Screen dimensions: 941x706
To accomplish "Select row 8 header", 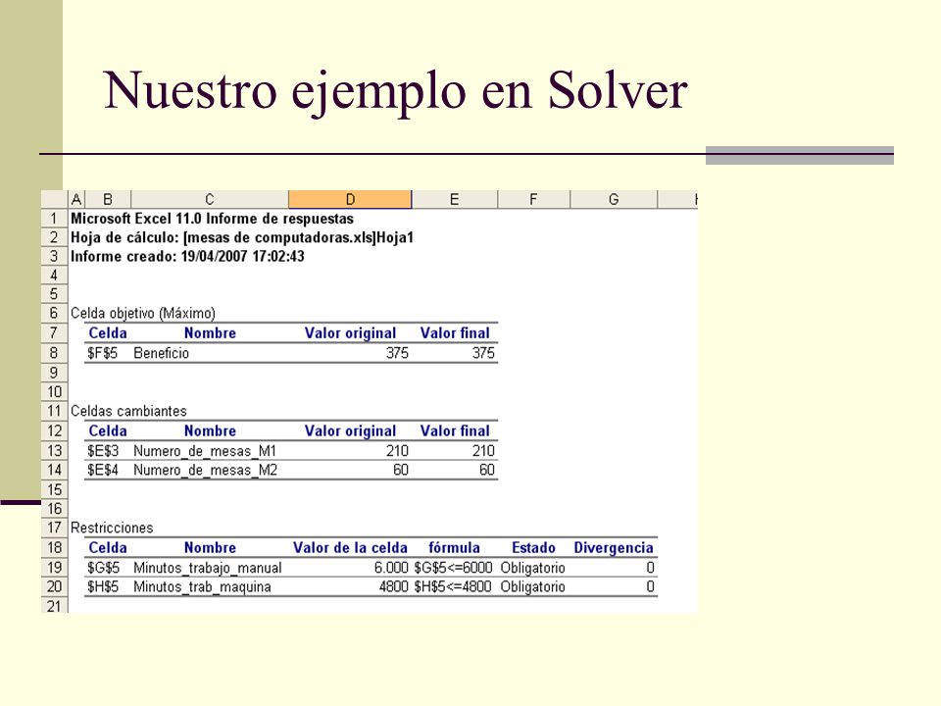I will click(x=54, y=353).
